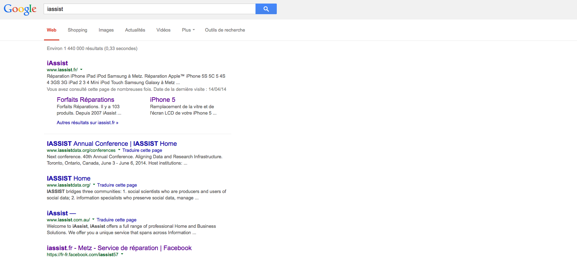577x259 pixels.
Task: Open the Forfaits Réparations sitelink
Action: pos(86,100)
